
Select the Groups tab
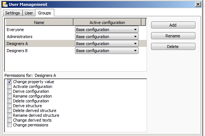[44, 13]
